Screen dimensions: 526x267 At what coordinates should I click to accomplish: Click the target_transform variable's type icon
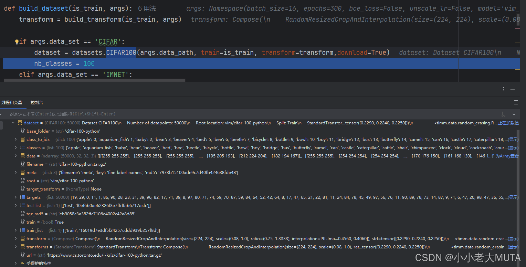click(23, 189)
